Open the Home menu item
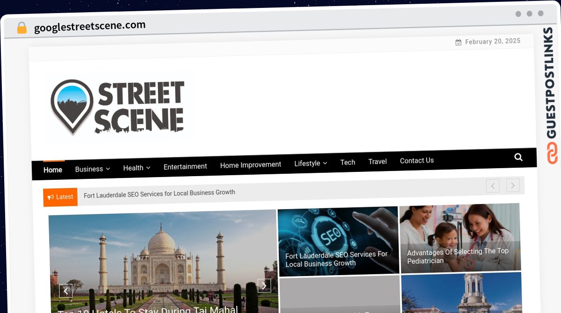The width and height of the screenshot is (561, 313). [53, 170]
